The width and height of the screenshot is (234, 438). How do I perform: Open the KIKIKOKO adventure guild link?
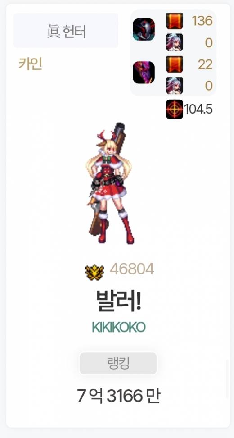pos(119,327)
